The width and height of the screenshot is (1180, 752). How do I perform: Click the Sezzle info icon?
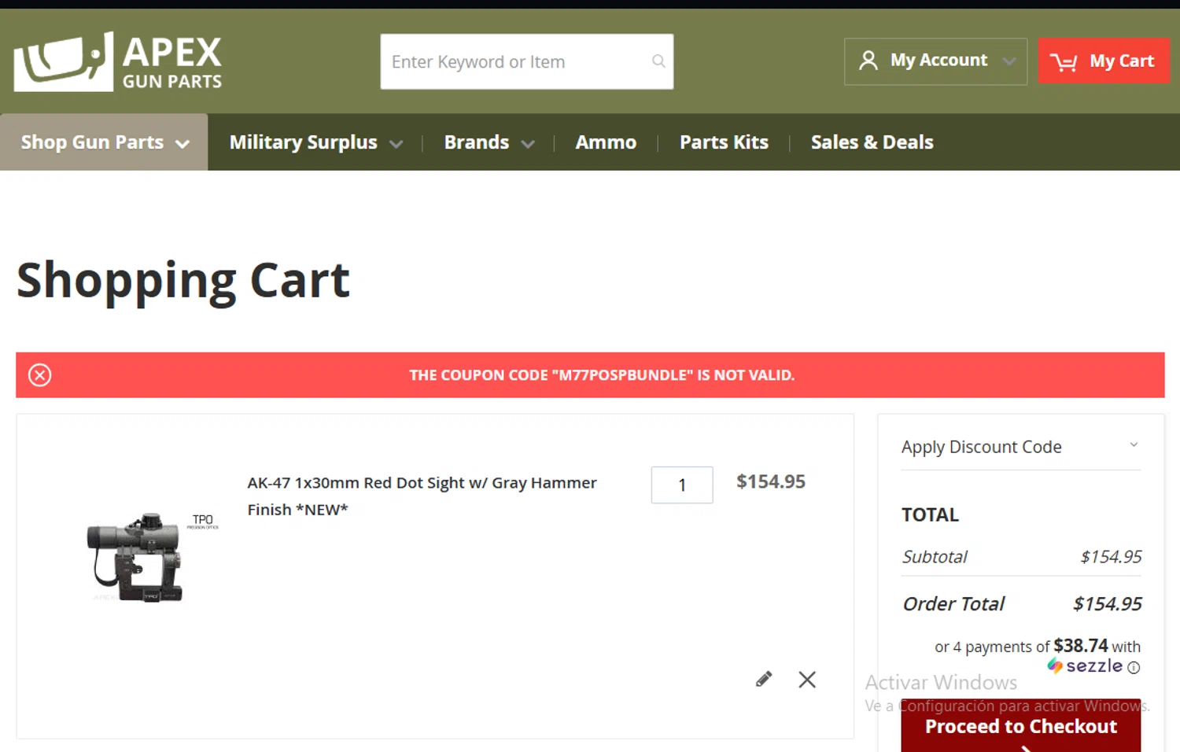point(1134,668)
